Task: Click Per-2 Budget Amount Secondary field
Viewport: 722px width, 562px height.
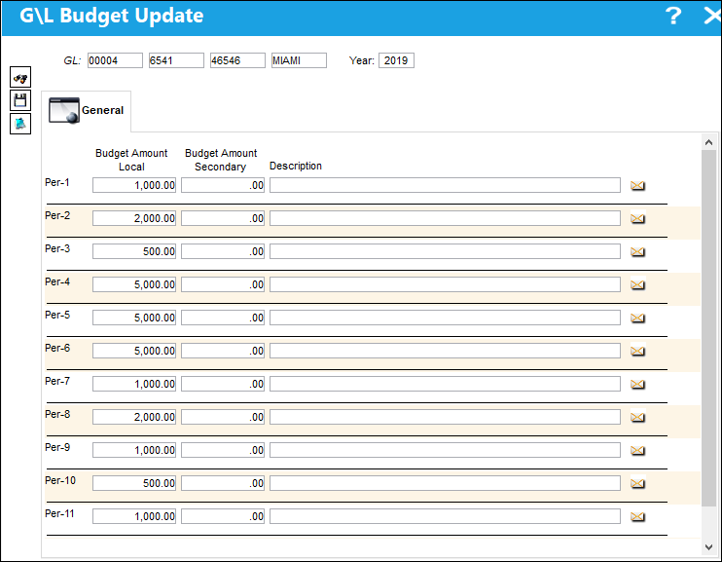Action: tap(223, 218)
